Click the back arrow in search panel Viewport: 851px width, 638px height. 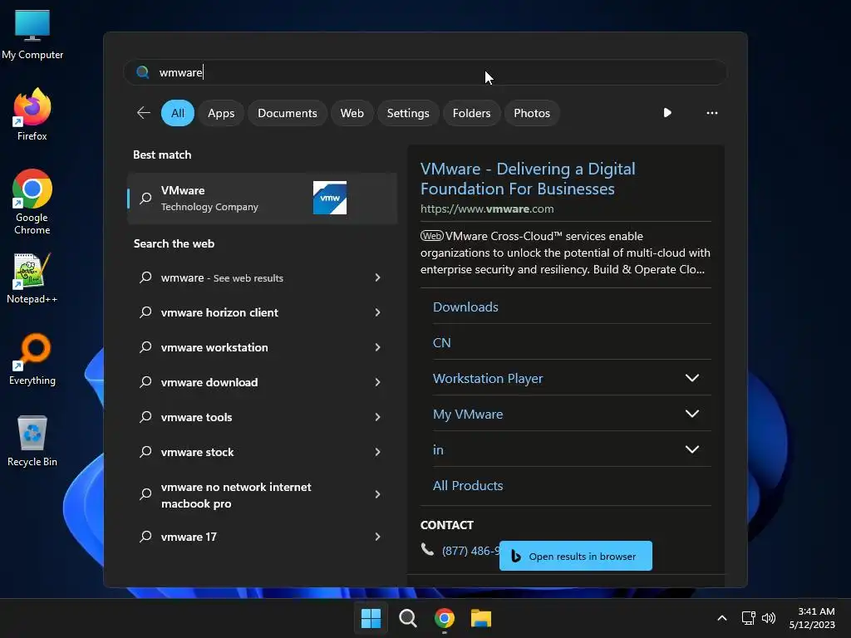click(143, 113)
